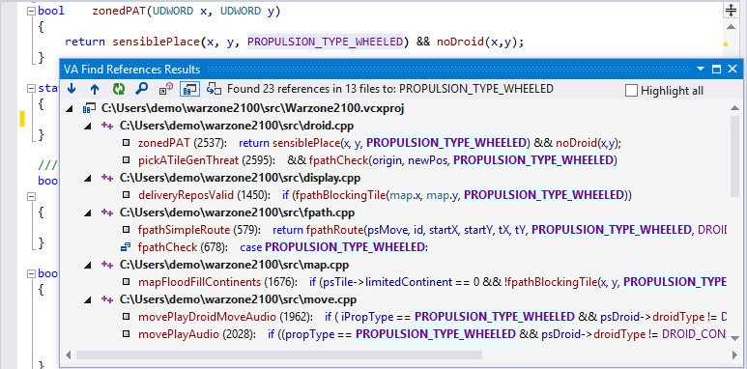Screen dimensions: 747x369
Task: Toggle the inherited/overridden references icon
Action: 165,89
